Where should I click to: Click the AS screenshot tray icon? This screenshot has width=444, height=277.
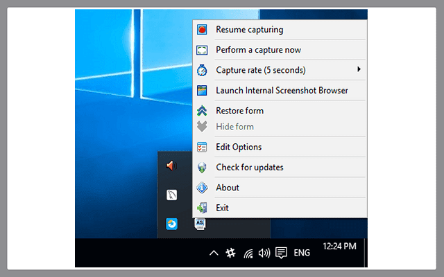(x=200, y=223)
